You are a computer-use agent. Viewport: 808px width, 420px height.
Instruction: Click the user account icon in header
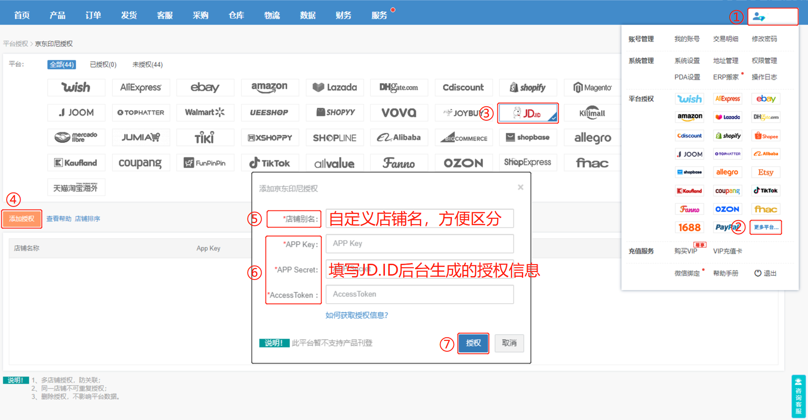[759, 17]
